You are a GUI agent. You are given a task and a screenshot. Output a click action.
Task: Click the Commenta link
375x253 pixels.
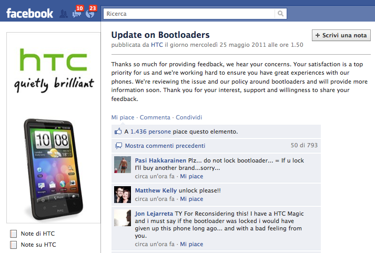[x=155, y=117]
